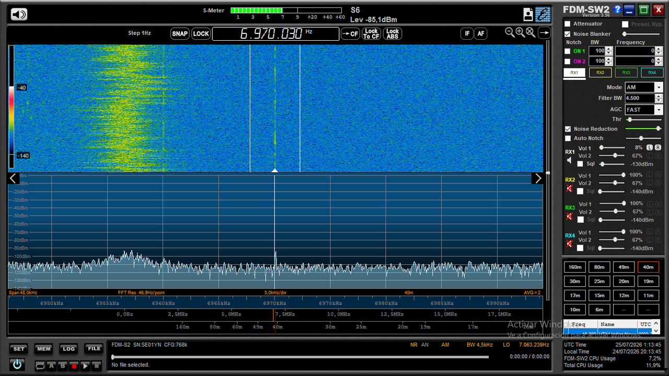Screen dimensions: 669x376
Task: Set loop point B
Action: tap(63, 366)
